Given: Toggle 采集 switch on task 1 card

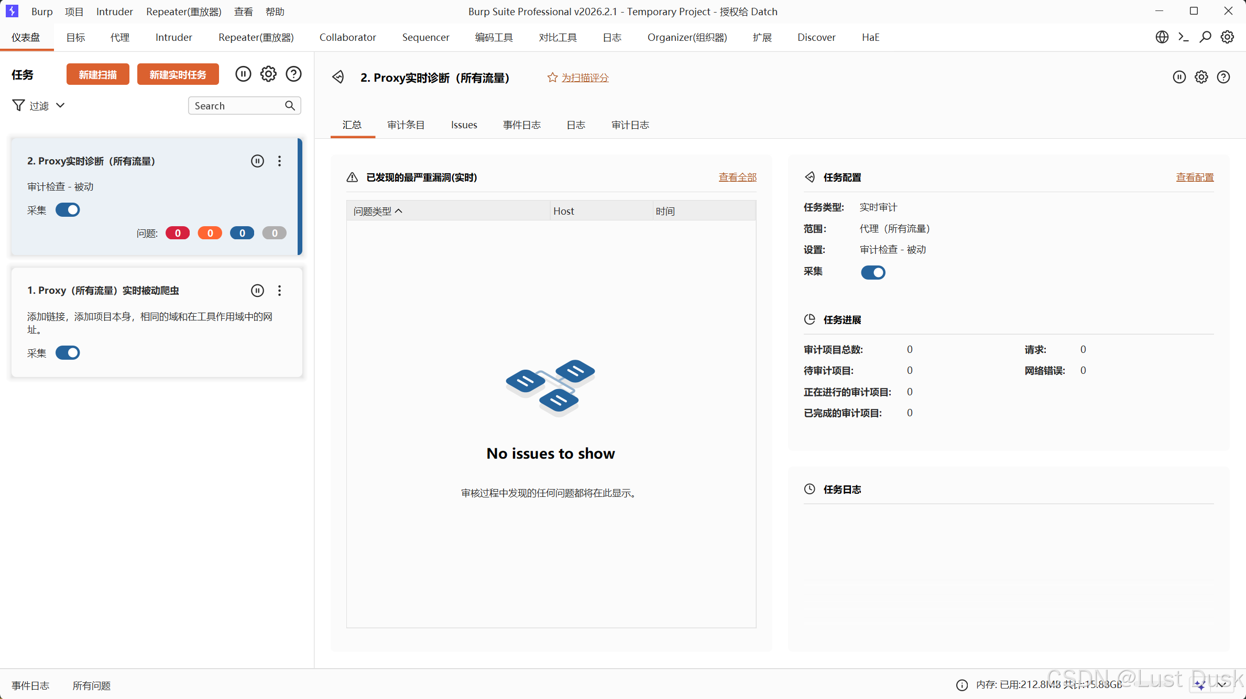Looking at the screenshot, I should [x=68, y=353].
